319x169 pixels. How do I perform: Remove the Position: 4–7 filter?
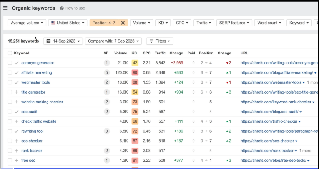click(x=123, y=23)
